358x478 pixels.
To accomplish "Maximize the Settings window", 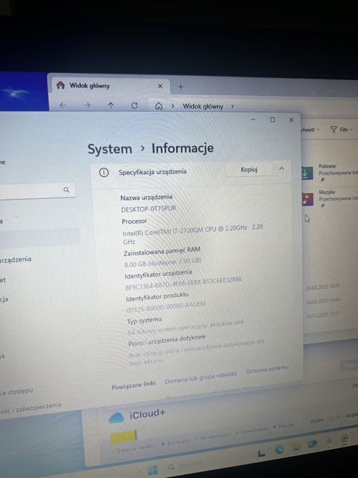I will click(273, 119).
